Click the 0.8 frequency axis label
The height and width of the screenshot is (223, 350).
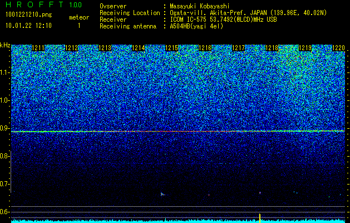click(4, 156)
